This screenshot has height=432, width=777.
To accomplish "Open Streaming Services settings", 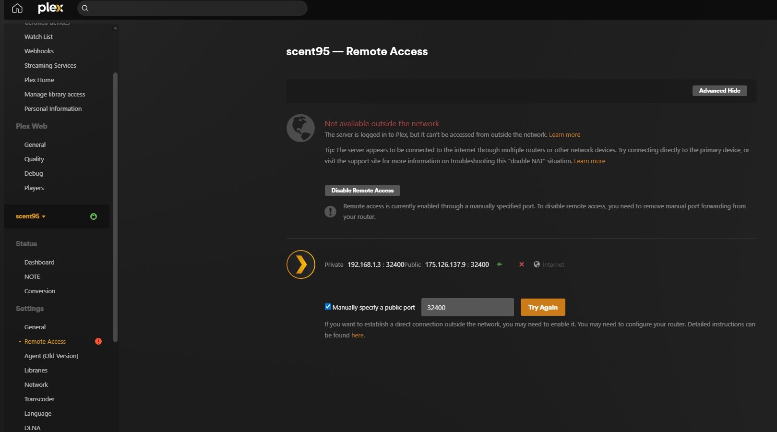I will point(50,65).
